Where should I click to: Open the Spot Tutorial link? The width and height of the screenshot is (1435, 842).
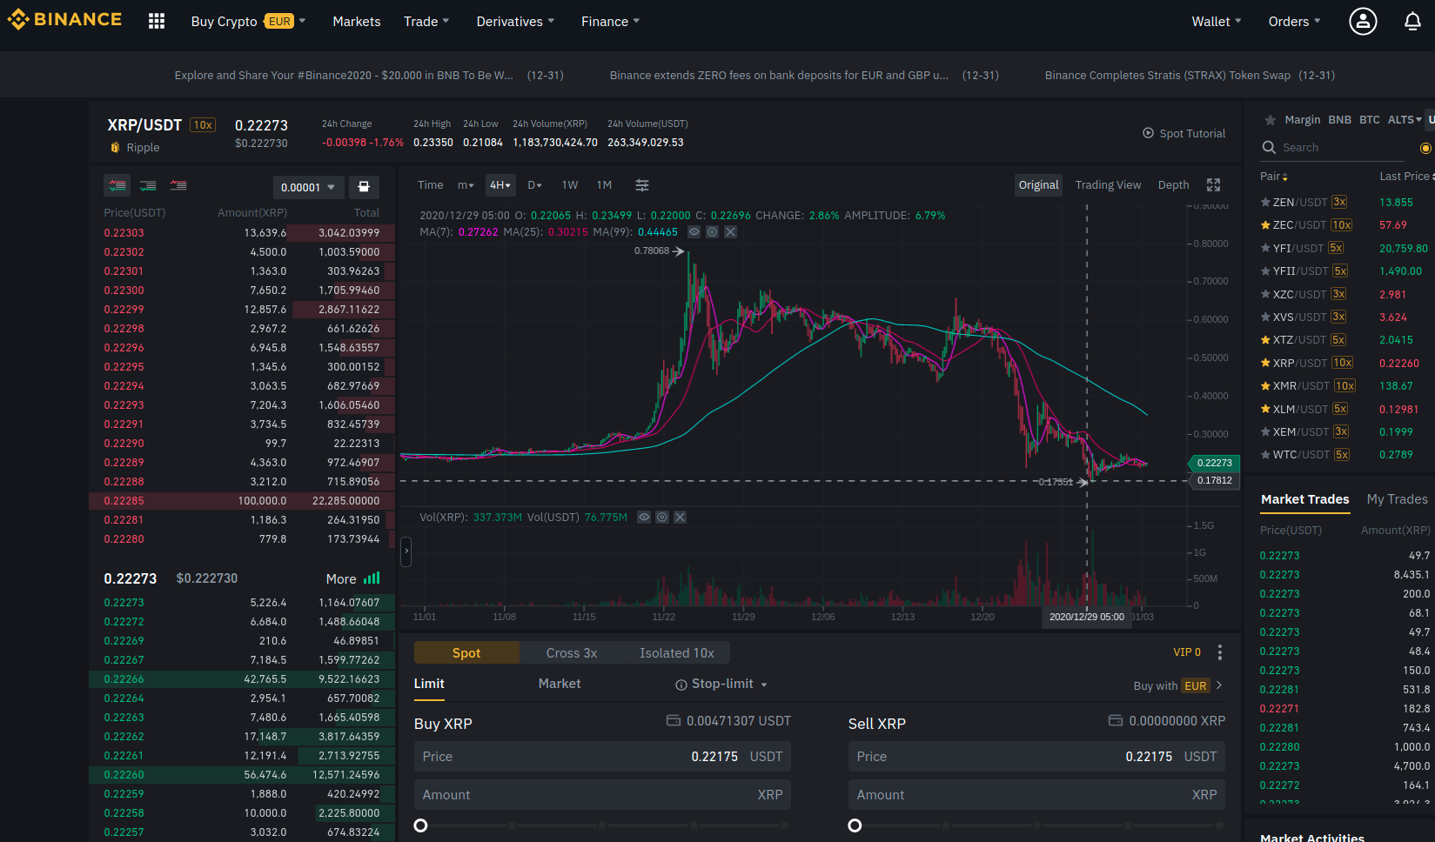(x=1184, y=133)
